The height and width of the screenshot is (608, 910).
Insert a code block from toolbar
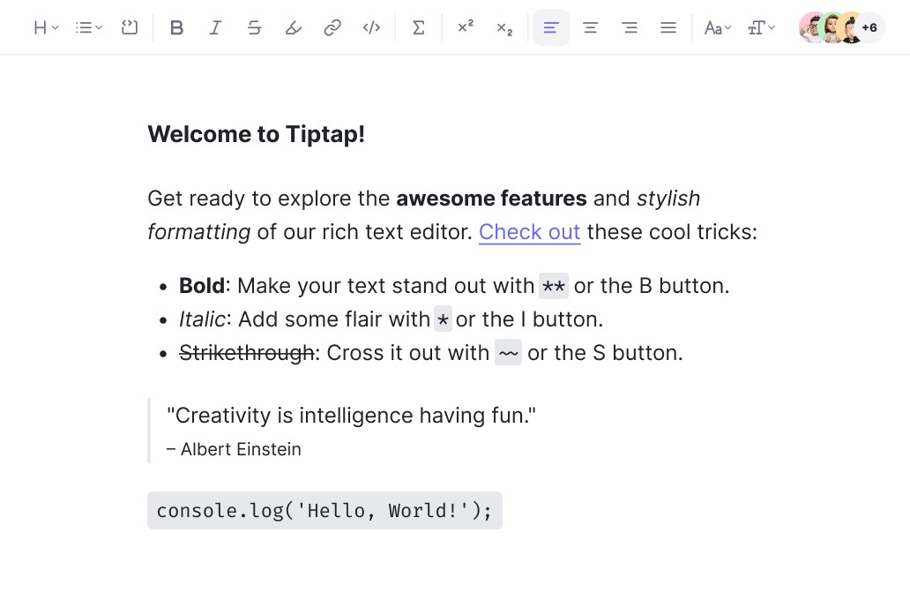(x=130, y=27)
